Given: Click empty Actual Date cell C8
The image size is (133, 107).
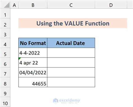Looking at the screenshot, I should pos(71,82).
